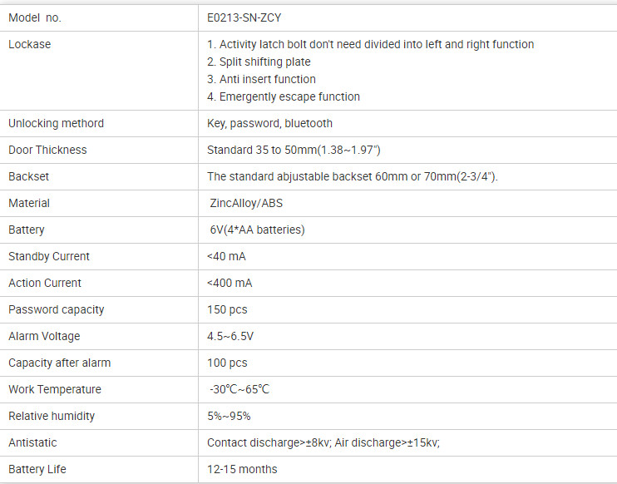Click the 'Key, password, bluetooth' value
This screenshot has width=617, height=484.
(269, 123)
